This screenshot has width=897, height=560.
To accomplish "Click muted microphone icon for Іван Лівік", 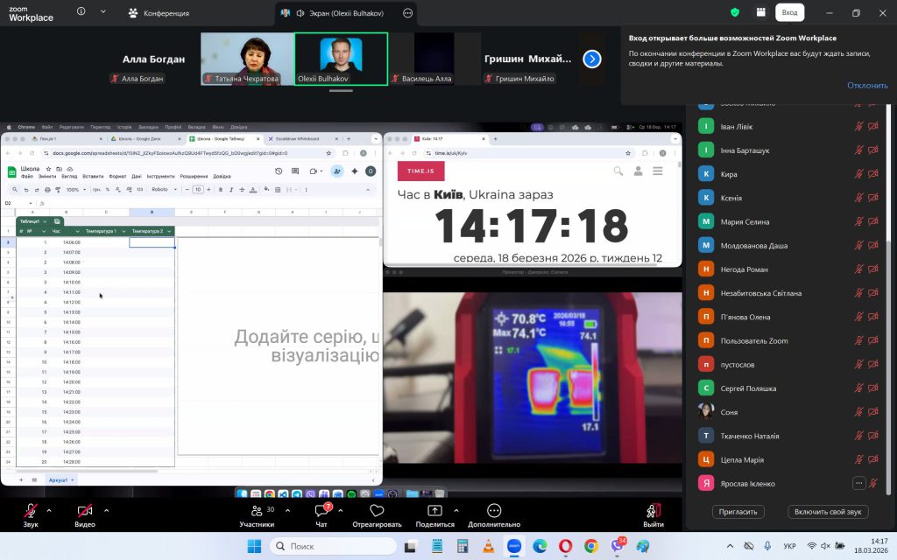I will pyautogui.click(x=858, y=126).
